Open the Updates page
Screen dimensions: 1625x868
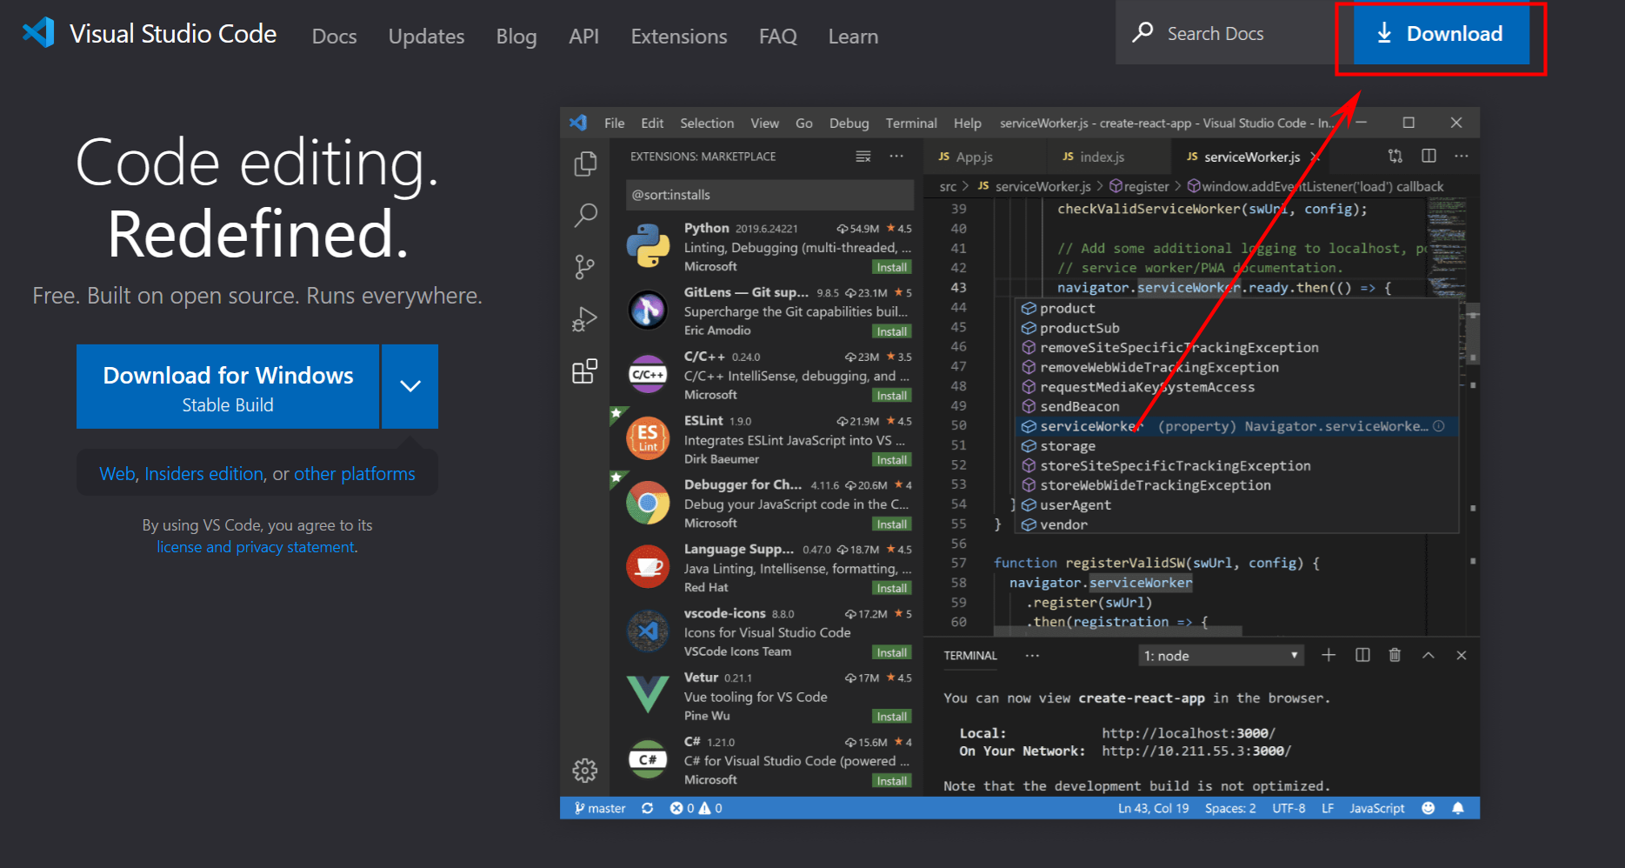(x=426, y=37)
